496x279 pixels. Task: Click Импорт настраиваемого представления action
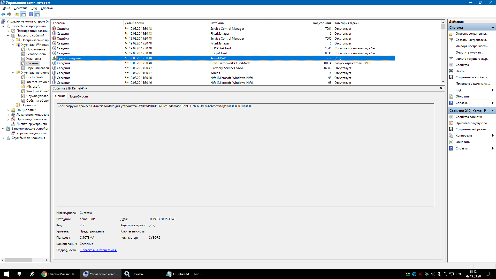click(472, 46)
